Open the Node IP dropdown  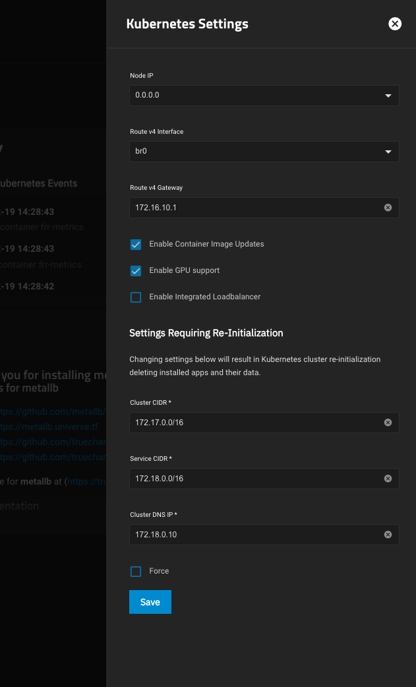pos(264,96)
